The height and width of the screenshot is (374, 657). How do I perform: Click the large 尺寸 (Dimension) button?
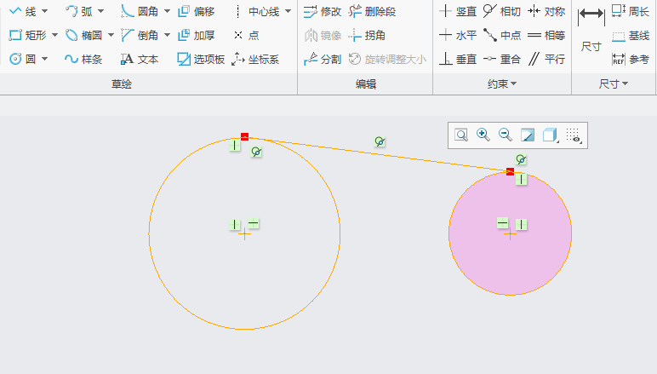pos(591,29)
